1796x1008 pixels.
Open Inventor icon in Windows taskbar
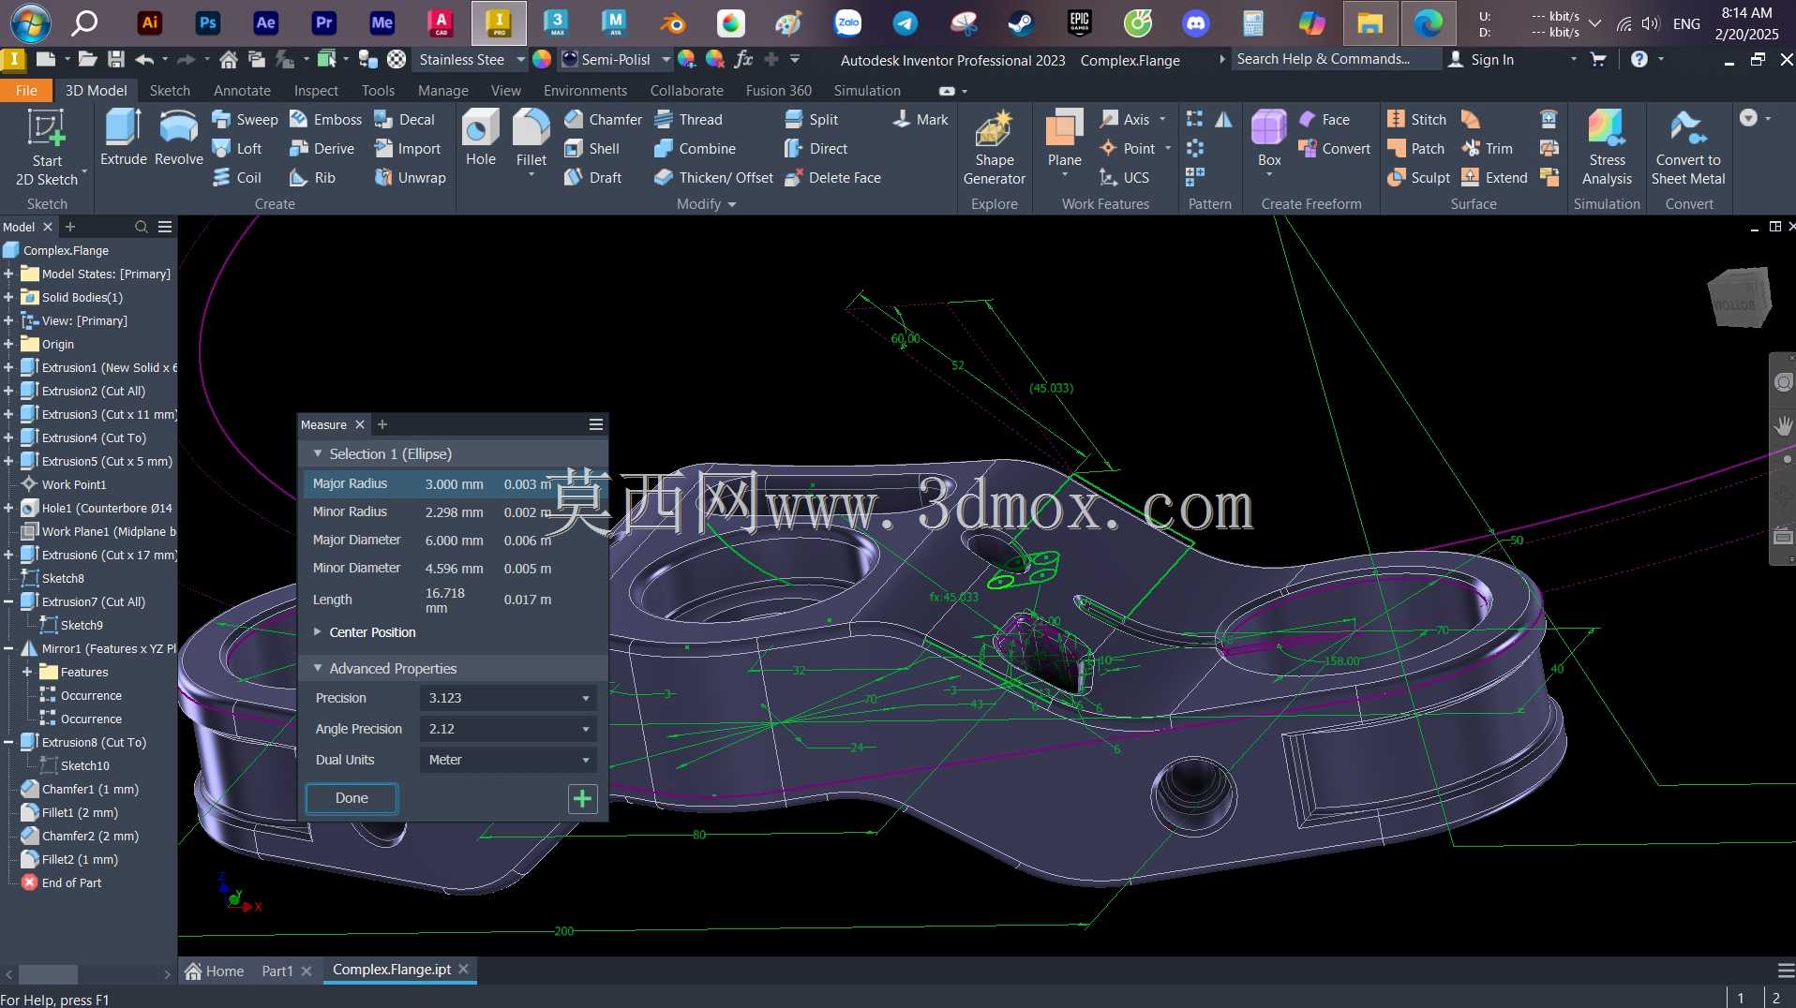click(x=499, y=22)
